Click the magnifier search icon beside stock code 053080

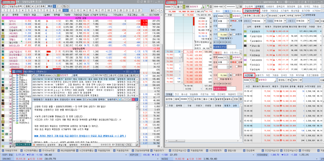175,6
